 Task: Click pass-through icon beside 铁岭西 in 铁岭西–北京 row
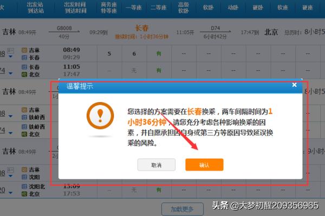click(x=24, y=127)
